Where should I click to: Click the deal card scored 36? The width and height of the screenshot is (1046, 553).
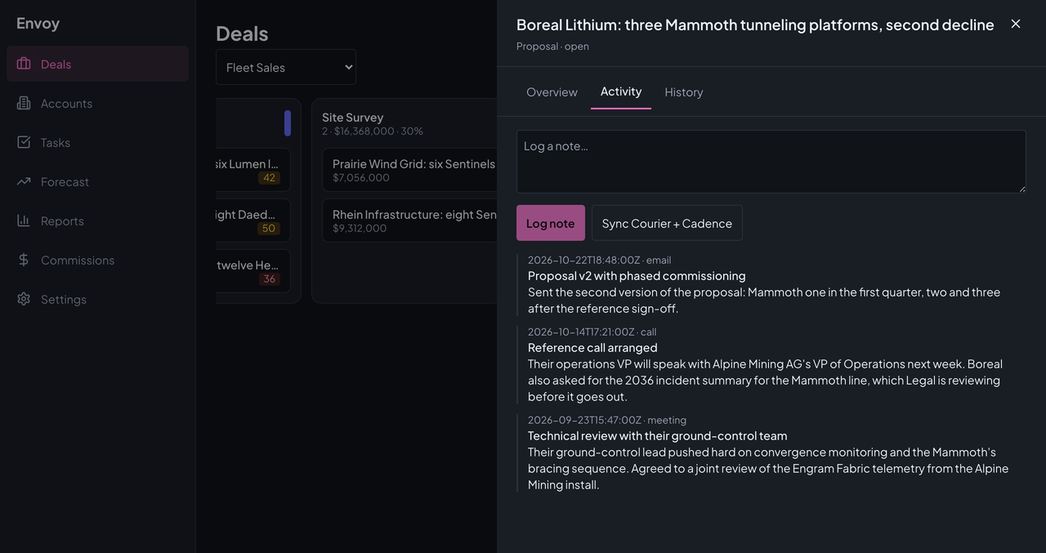pos(253,271)
